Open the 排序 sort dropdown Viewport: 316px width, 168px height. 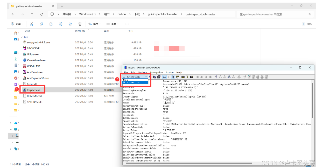click(94, 24)
